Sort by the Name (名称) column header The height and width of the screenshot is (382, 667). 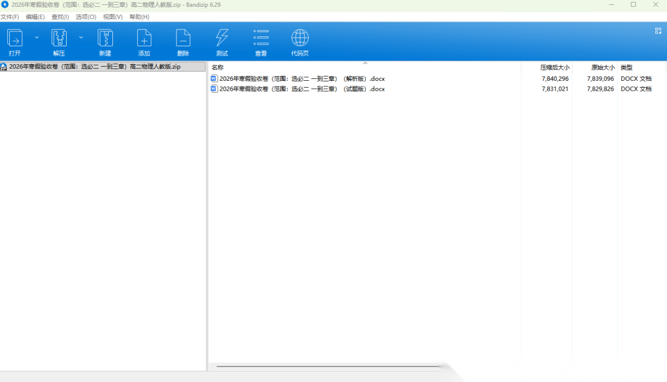pos(217,67)
